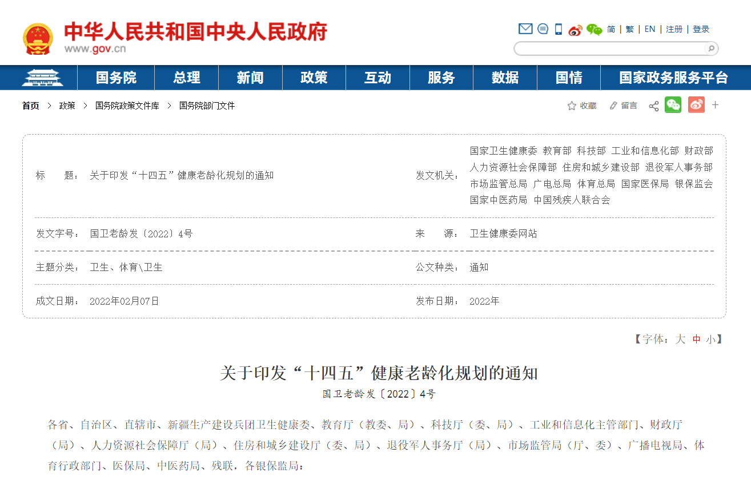Expand more share options with plus icon
Image resolution: width=751 pixels, height=477 pixels.
pyautogui.click(x=715, y=105)
